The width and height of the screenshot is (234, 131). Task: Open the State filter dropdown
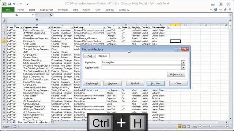[x=129, y=28]
